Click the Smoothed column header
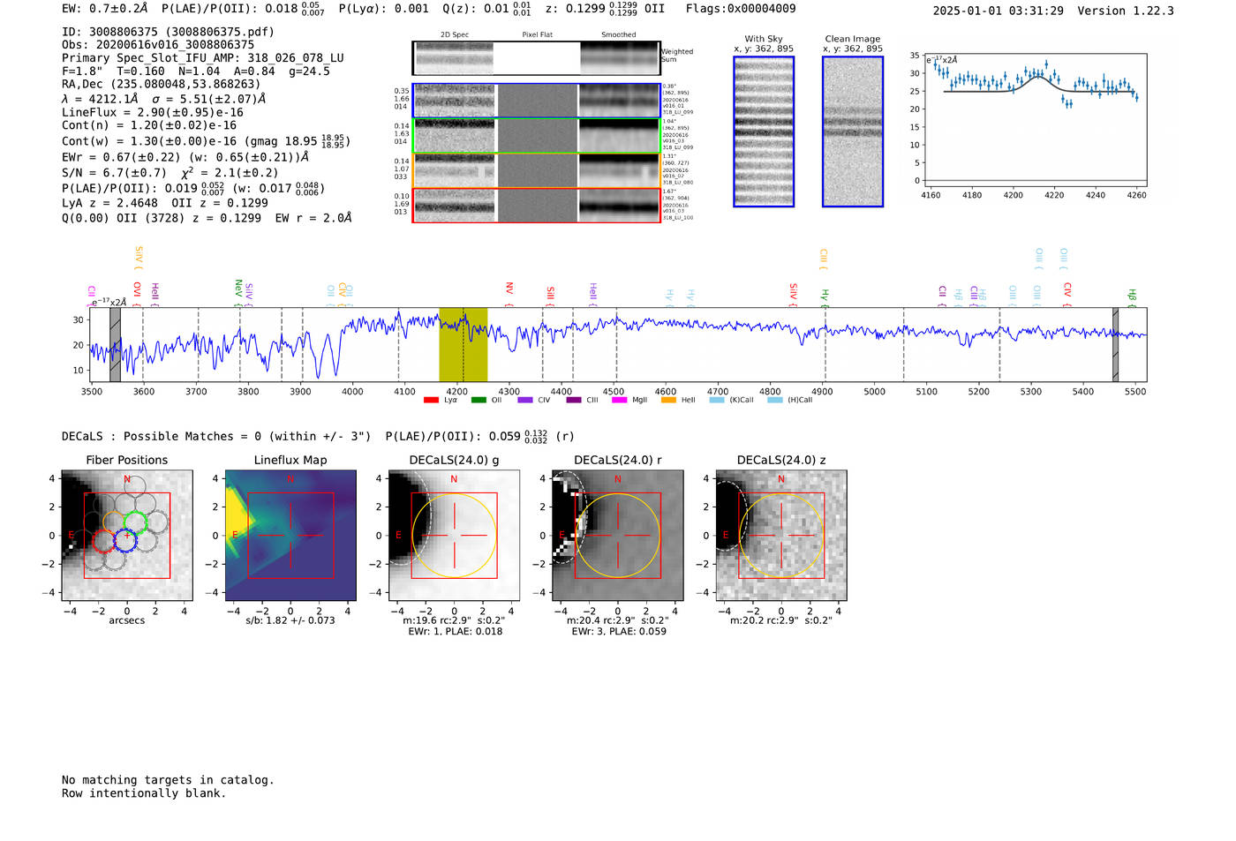 tap(618, 35)
